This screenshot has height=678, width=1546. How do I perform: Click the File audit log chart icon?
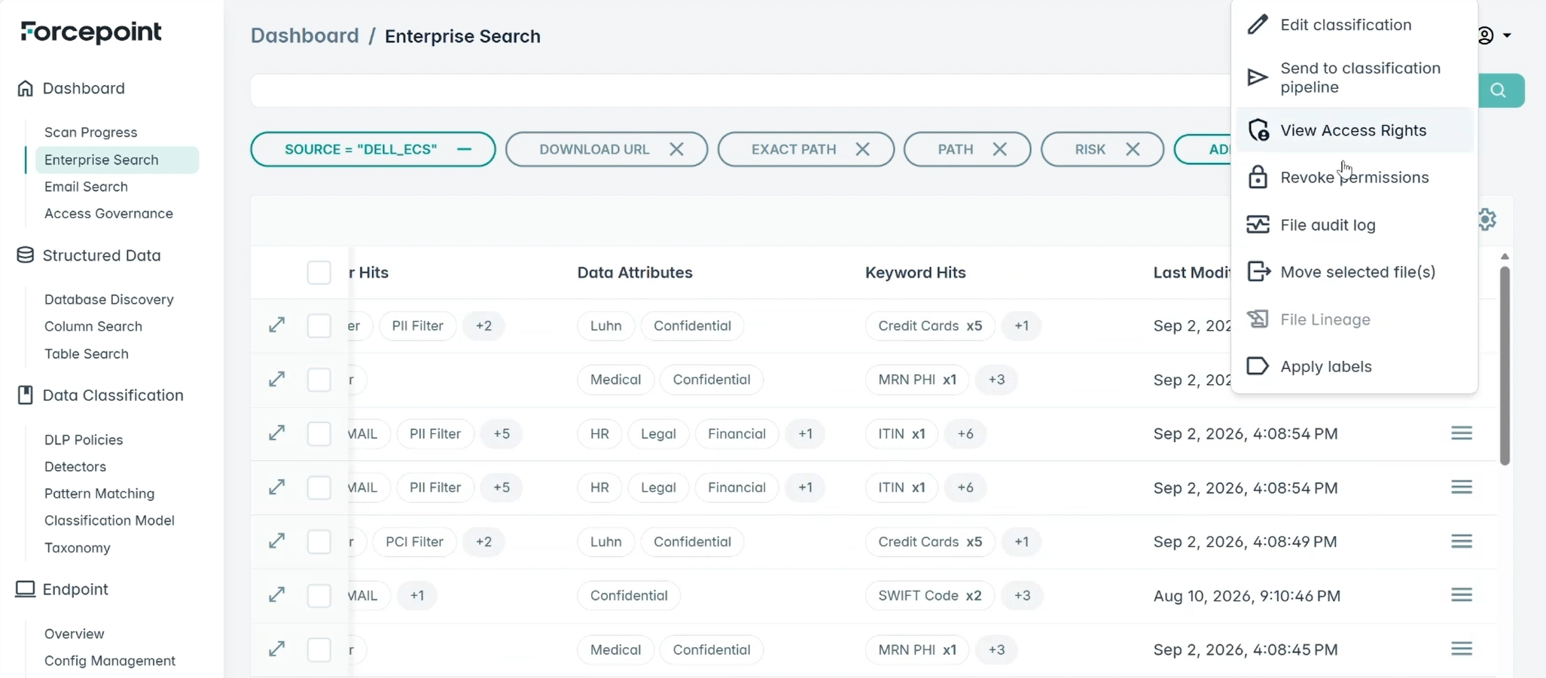click(x=1258, y=224)
